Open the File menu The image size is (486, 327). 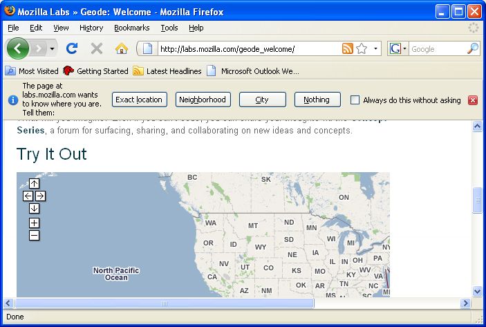pos(13,28)
